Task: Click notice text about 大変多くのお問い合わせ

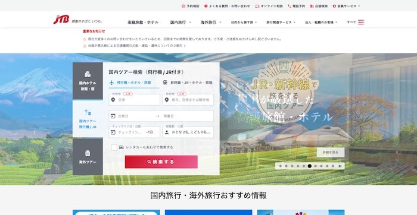Action: [185, 39]
